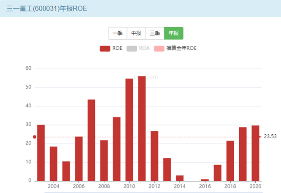Click the dark red ROE legend swatch
Viewport: 281px width, 193px height.
pos(105,48)
